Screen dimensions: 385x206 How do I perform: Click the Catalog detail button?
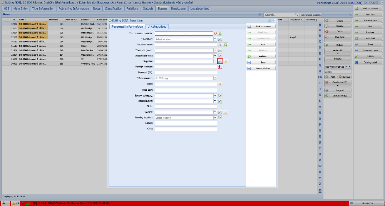[x=368, y=62]
